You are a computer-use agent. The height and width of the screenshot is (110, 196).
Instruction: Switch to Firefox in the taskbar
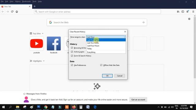pos(74,107)
